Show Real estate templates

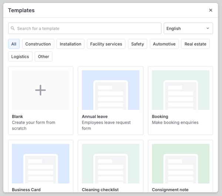tap(195, 44)
